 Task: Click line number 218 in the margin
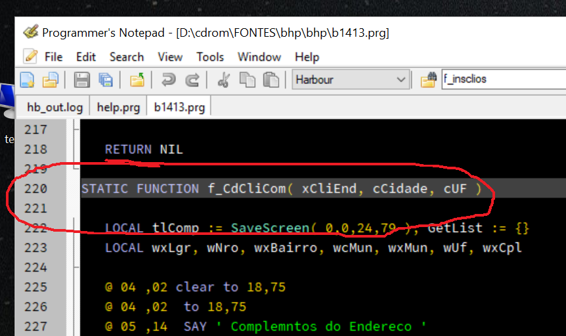[35, 150]
